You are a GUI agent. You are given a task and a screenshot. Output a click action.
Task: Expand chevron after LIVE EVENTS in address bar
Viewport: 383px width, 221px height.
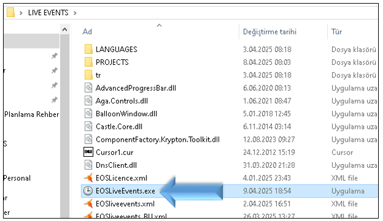75,13
